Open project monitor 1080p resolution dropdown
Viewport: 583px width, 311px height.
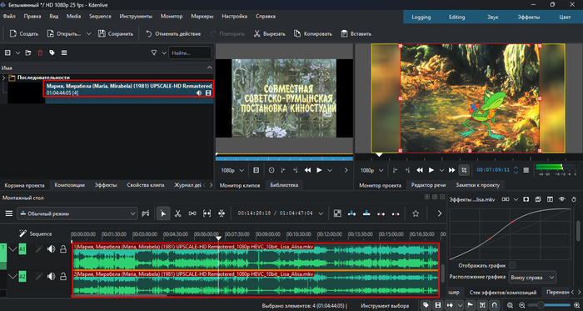click(x=371, y=170)
